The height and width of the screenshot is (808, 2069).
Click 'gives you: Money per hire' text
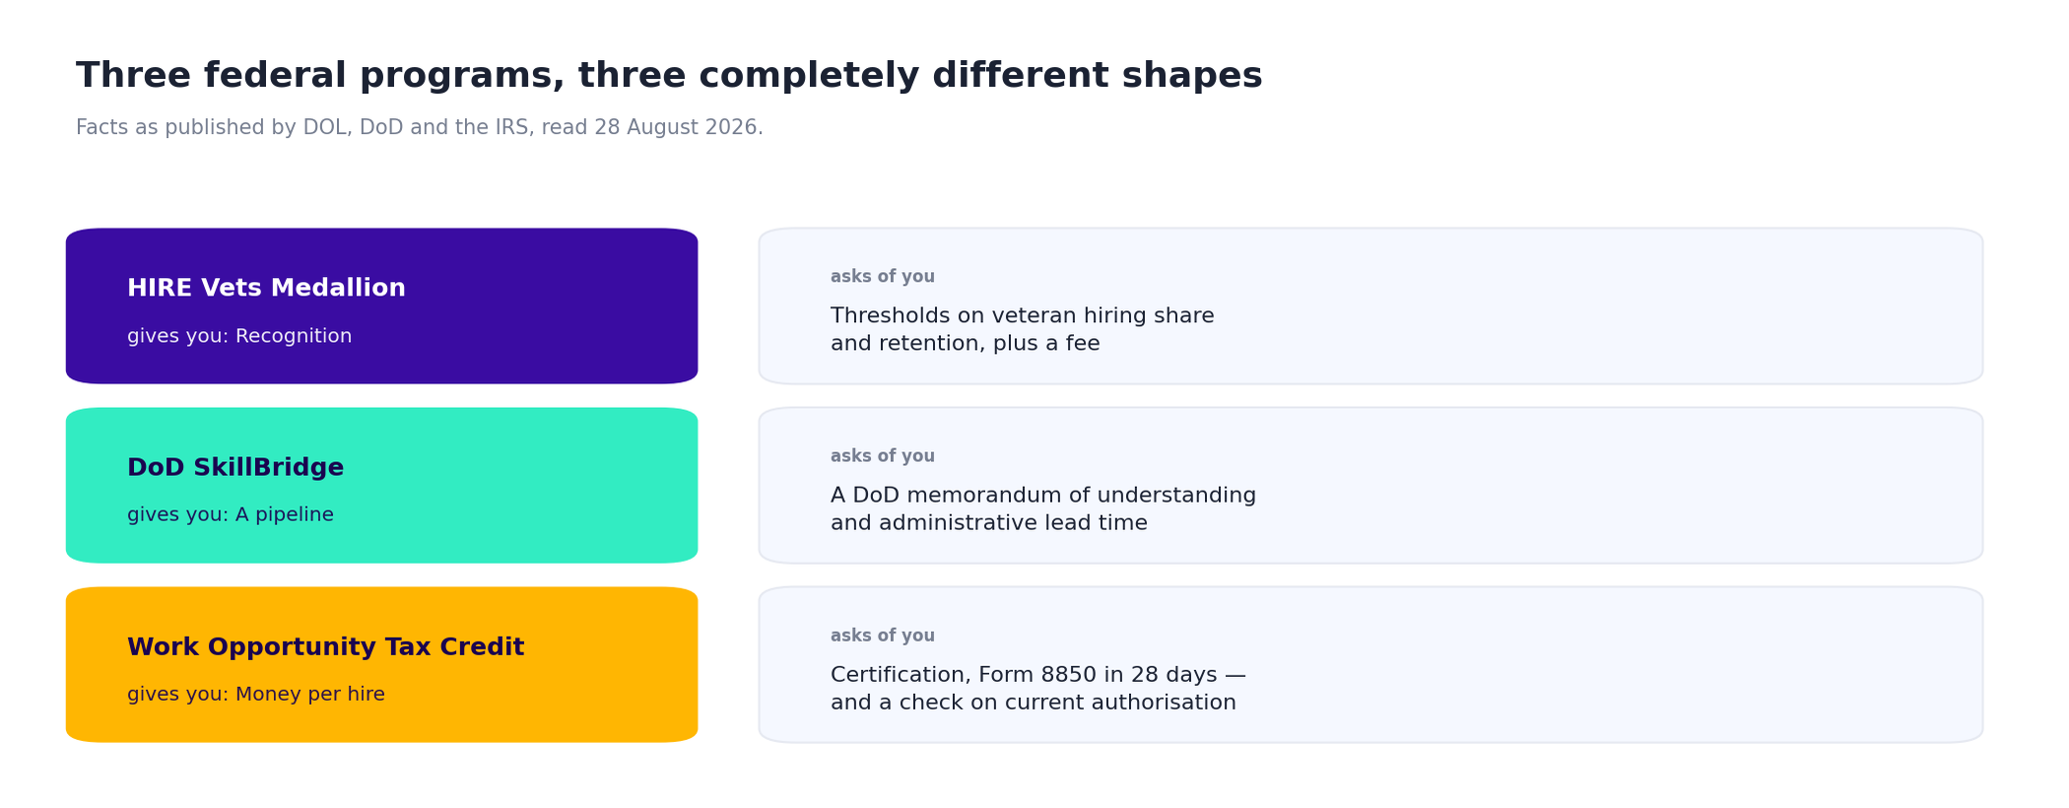pos(256,695)
